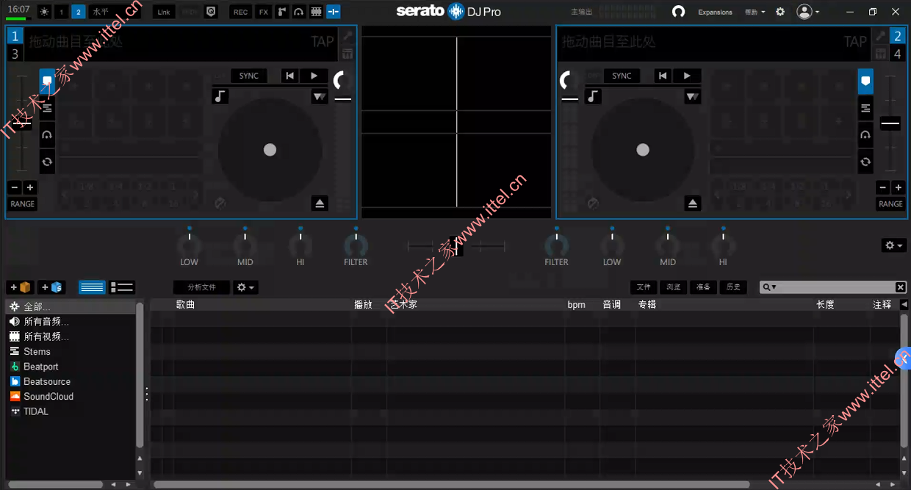Open the 文件 files panel tab
The image size is (911, 490).
pyautogui.click(x=644, y=287)
